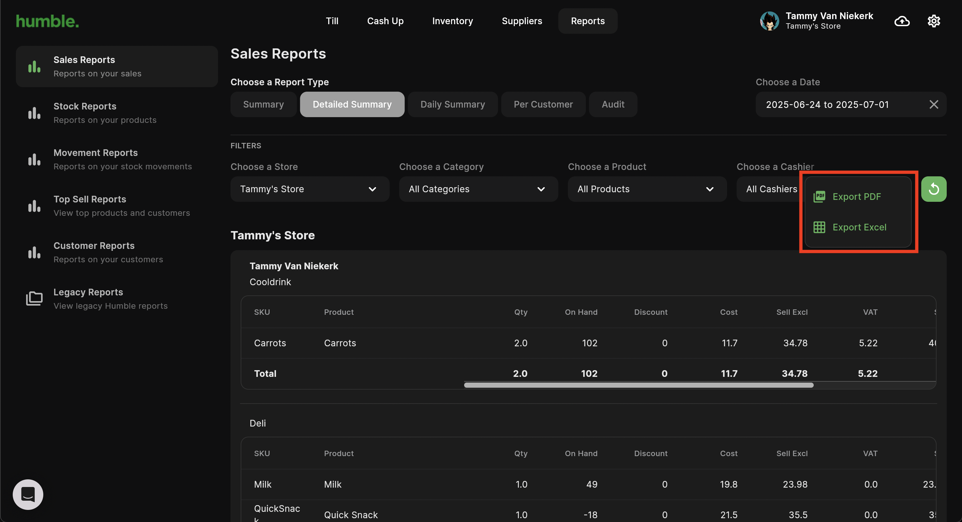Click Quick Snack on hand value -18
This screenshot has height=522, width=962.
point(591,515)
